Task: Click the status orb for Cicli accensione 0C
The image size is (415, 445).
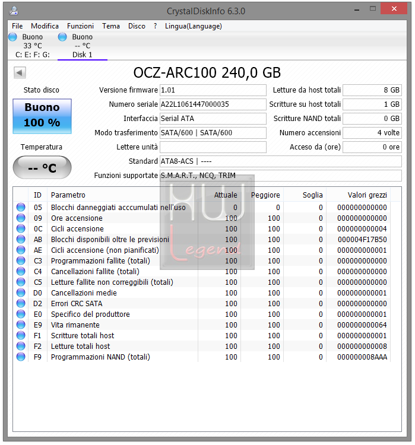Action: tap(21, 228)
